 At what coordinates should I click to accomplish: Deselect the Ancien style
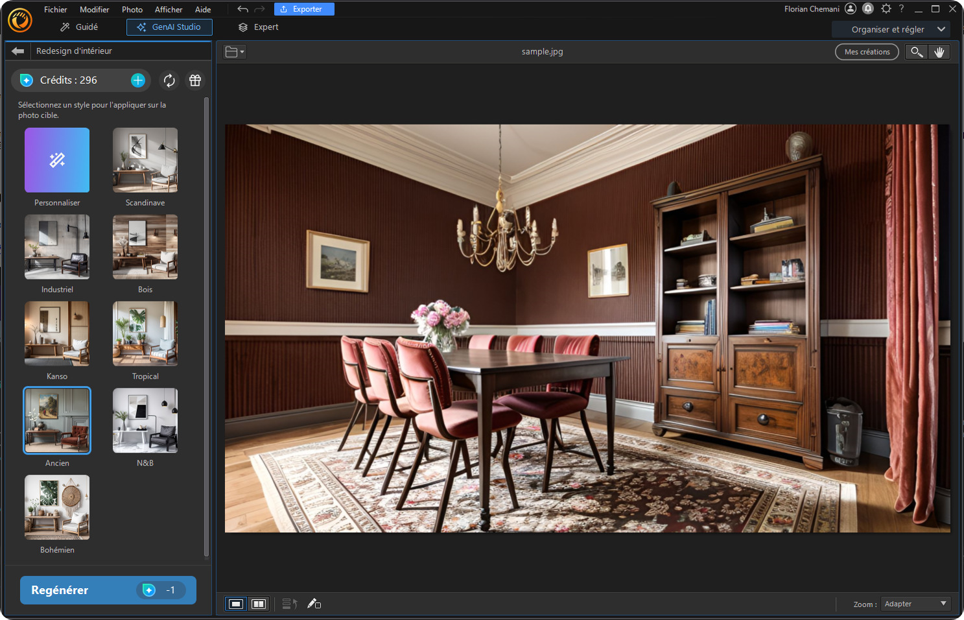(x=57, y=420)
